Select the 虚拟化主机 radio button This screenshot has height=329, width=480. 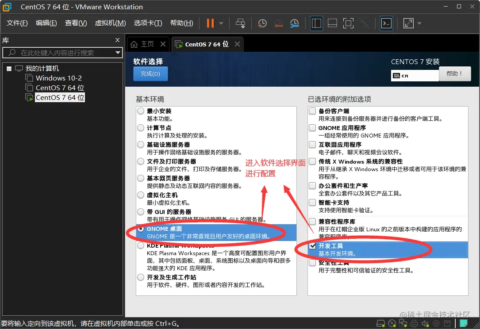click(141, 195)
